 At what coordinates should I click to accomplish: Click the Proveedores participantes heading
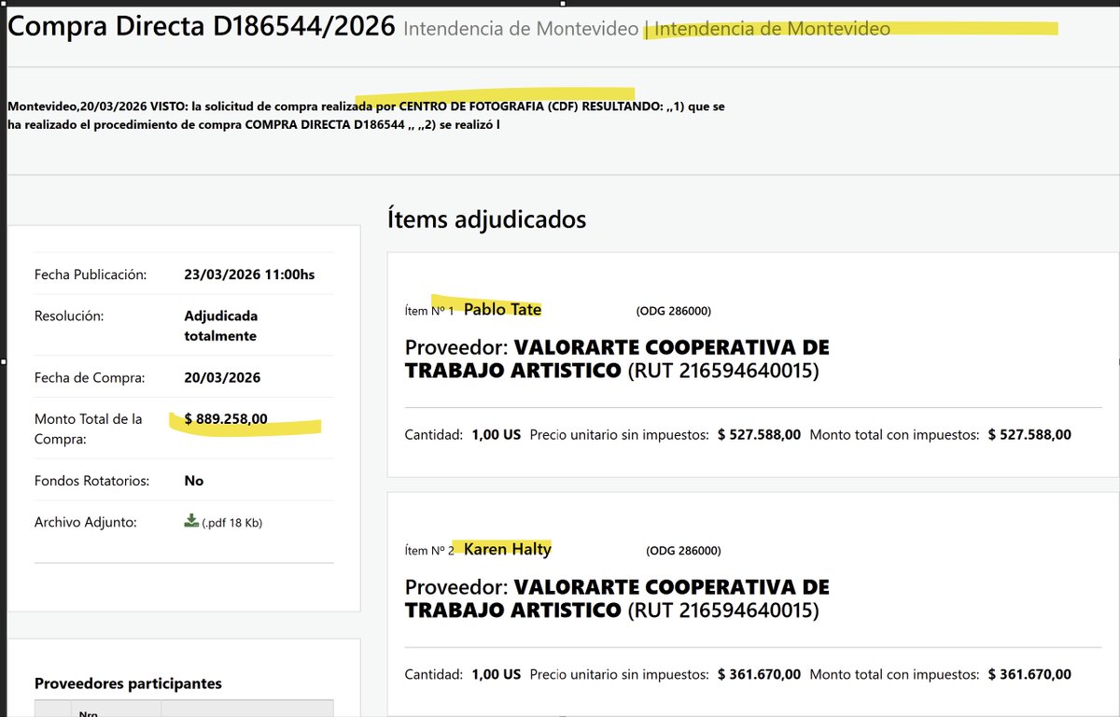(x=128, y=683)
